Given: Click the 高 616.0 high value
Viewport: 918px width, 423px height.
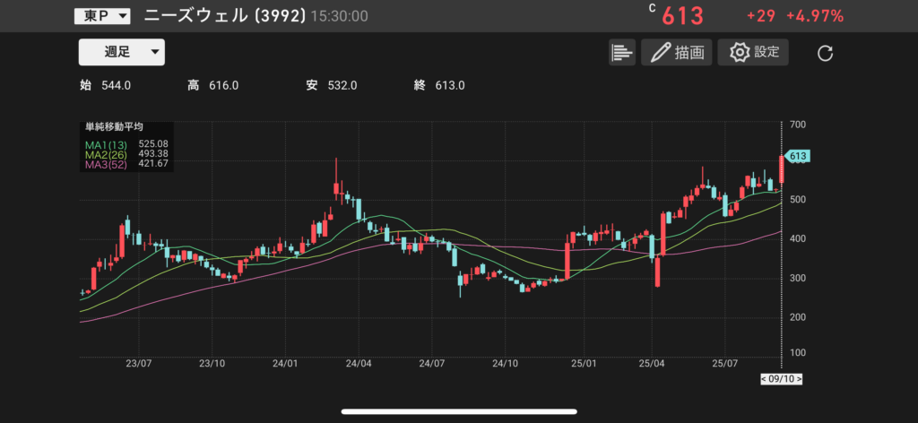Looking at the screenshot, I should click(x=213, y=85).
